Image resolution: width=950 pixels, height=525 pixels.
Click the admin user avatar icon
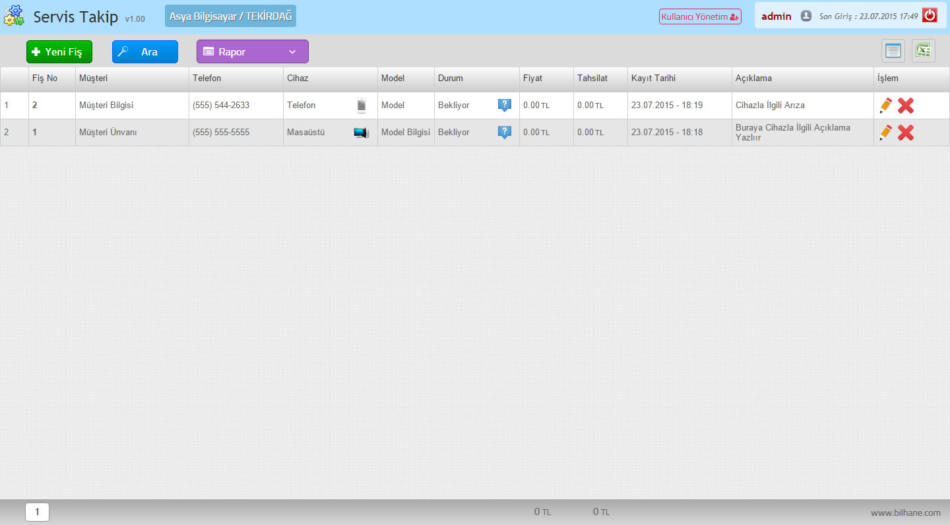click(806, 16)
